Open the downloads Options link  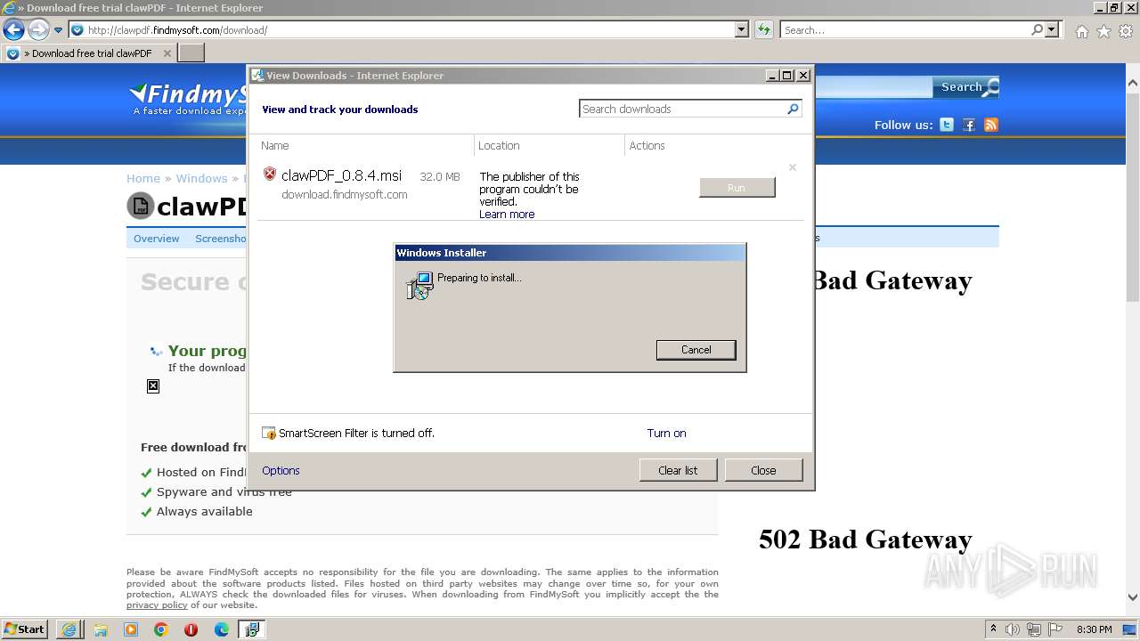(281, 470)
